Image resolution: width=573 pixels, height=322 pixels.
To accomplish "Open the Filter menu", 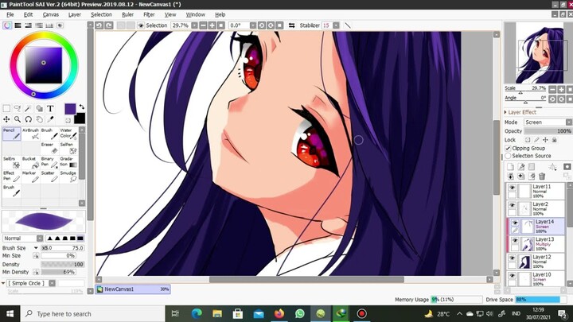I will [x=149, y=14].
